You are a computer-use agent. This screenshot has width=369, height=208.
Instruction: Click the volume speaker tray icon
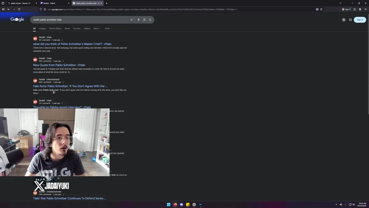click(x=353, y=205)
